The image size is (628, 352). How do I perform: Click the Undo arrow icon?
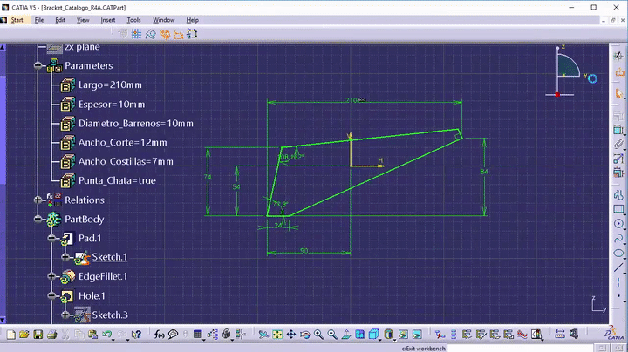click(106, 335)
